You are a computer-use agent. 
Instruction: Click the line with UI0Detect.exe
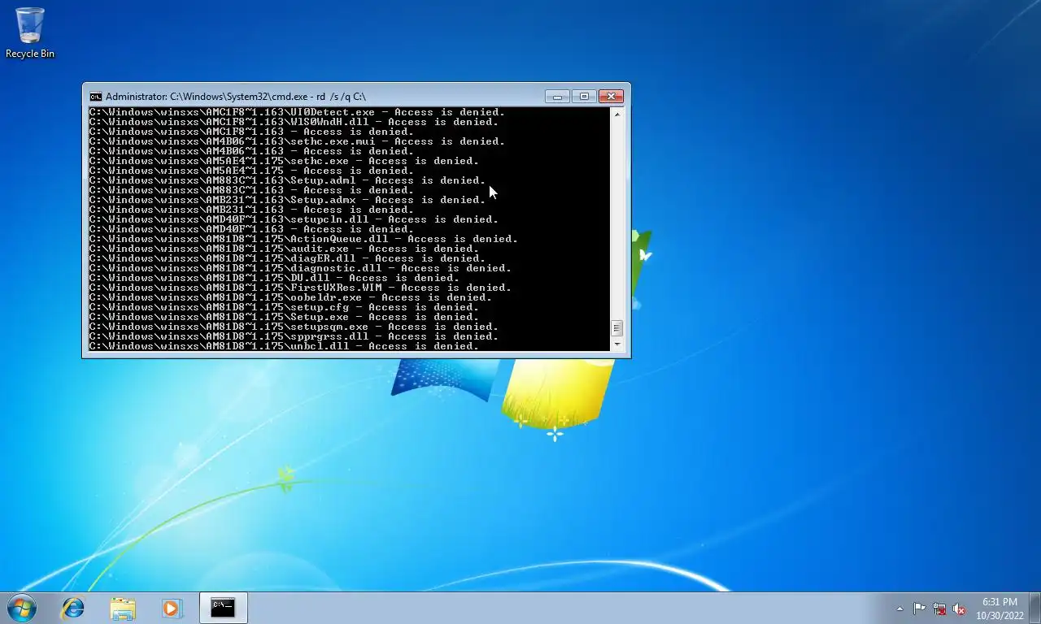297,112
